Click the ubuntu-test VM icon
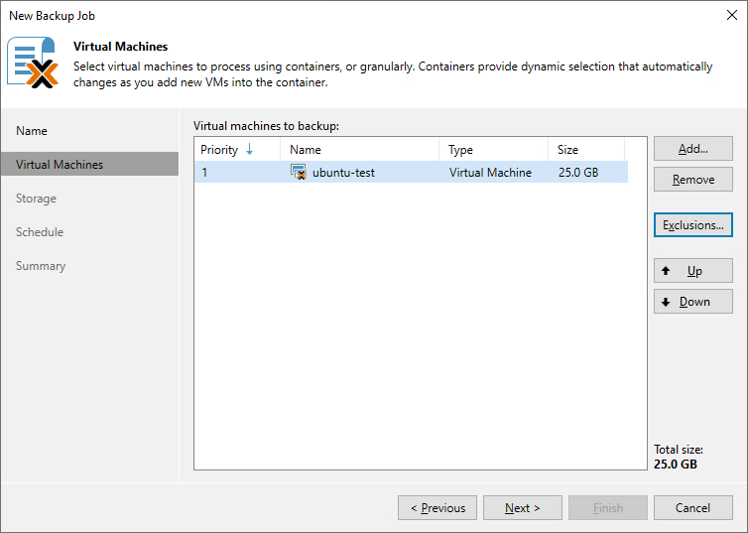Viewport: 748px width, 533px height. 298,173
